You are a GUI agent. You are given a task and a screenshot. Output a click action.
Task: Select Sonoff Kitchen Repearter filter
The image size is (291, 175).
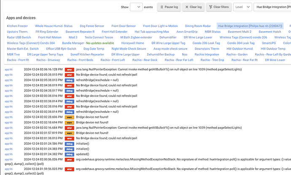87,55
